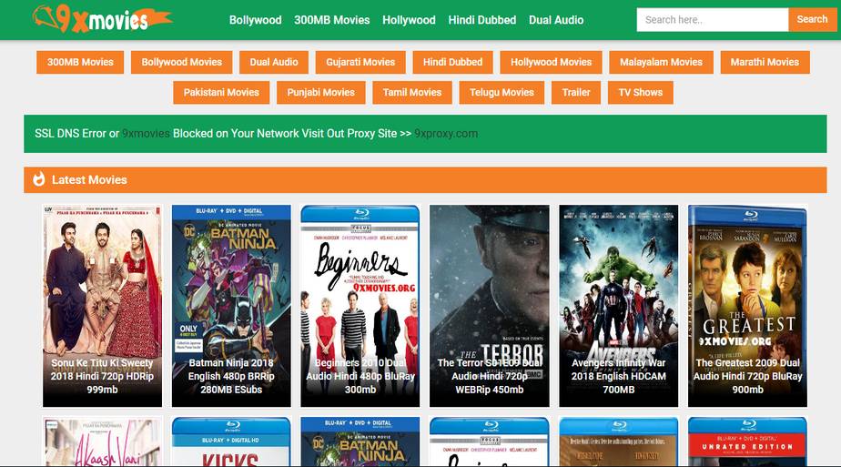Go to Hollywood in the top navigation
Image resolution: width=841 pixels, height=467 pixels.
point(409,20)
